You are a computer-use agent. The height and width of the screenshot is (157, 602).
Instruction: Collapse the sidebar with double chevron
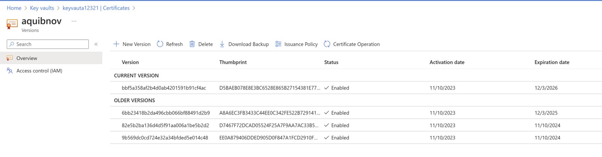(96, 44)
